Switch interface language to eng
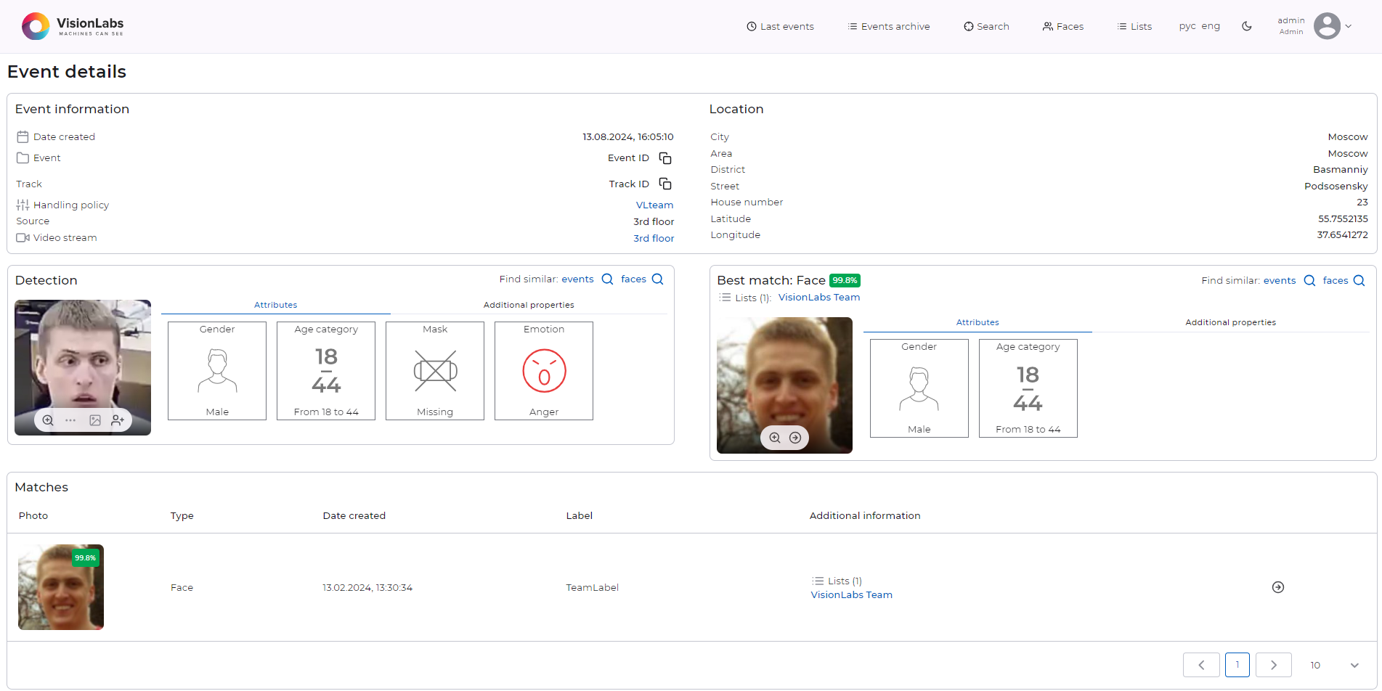 coord(1211,26)
